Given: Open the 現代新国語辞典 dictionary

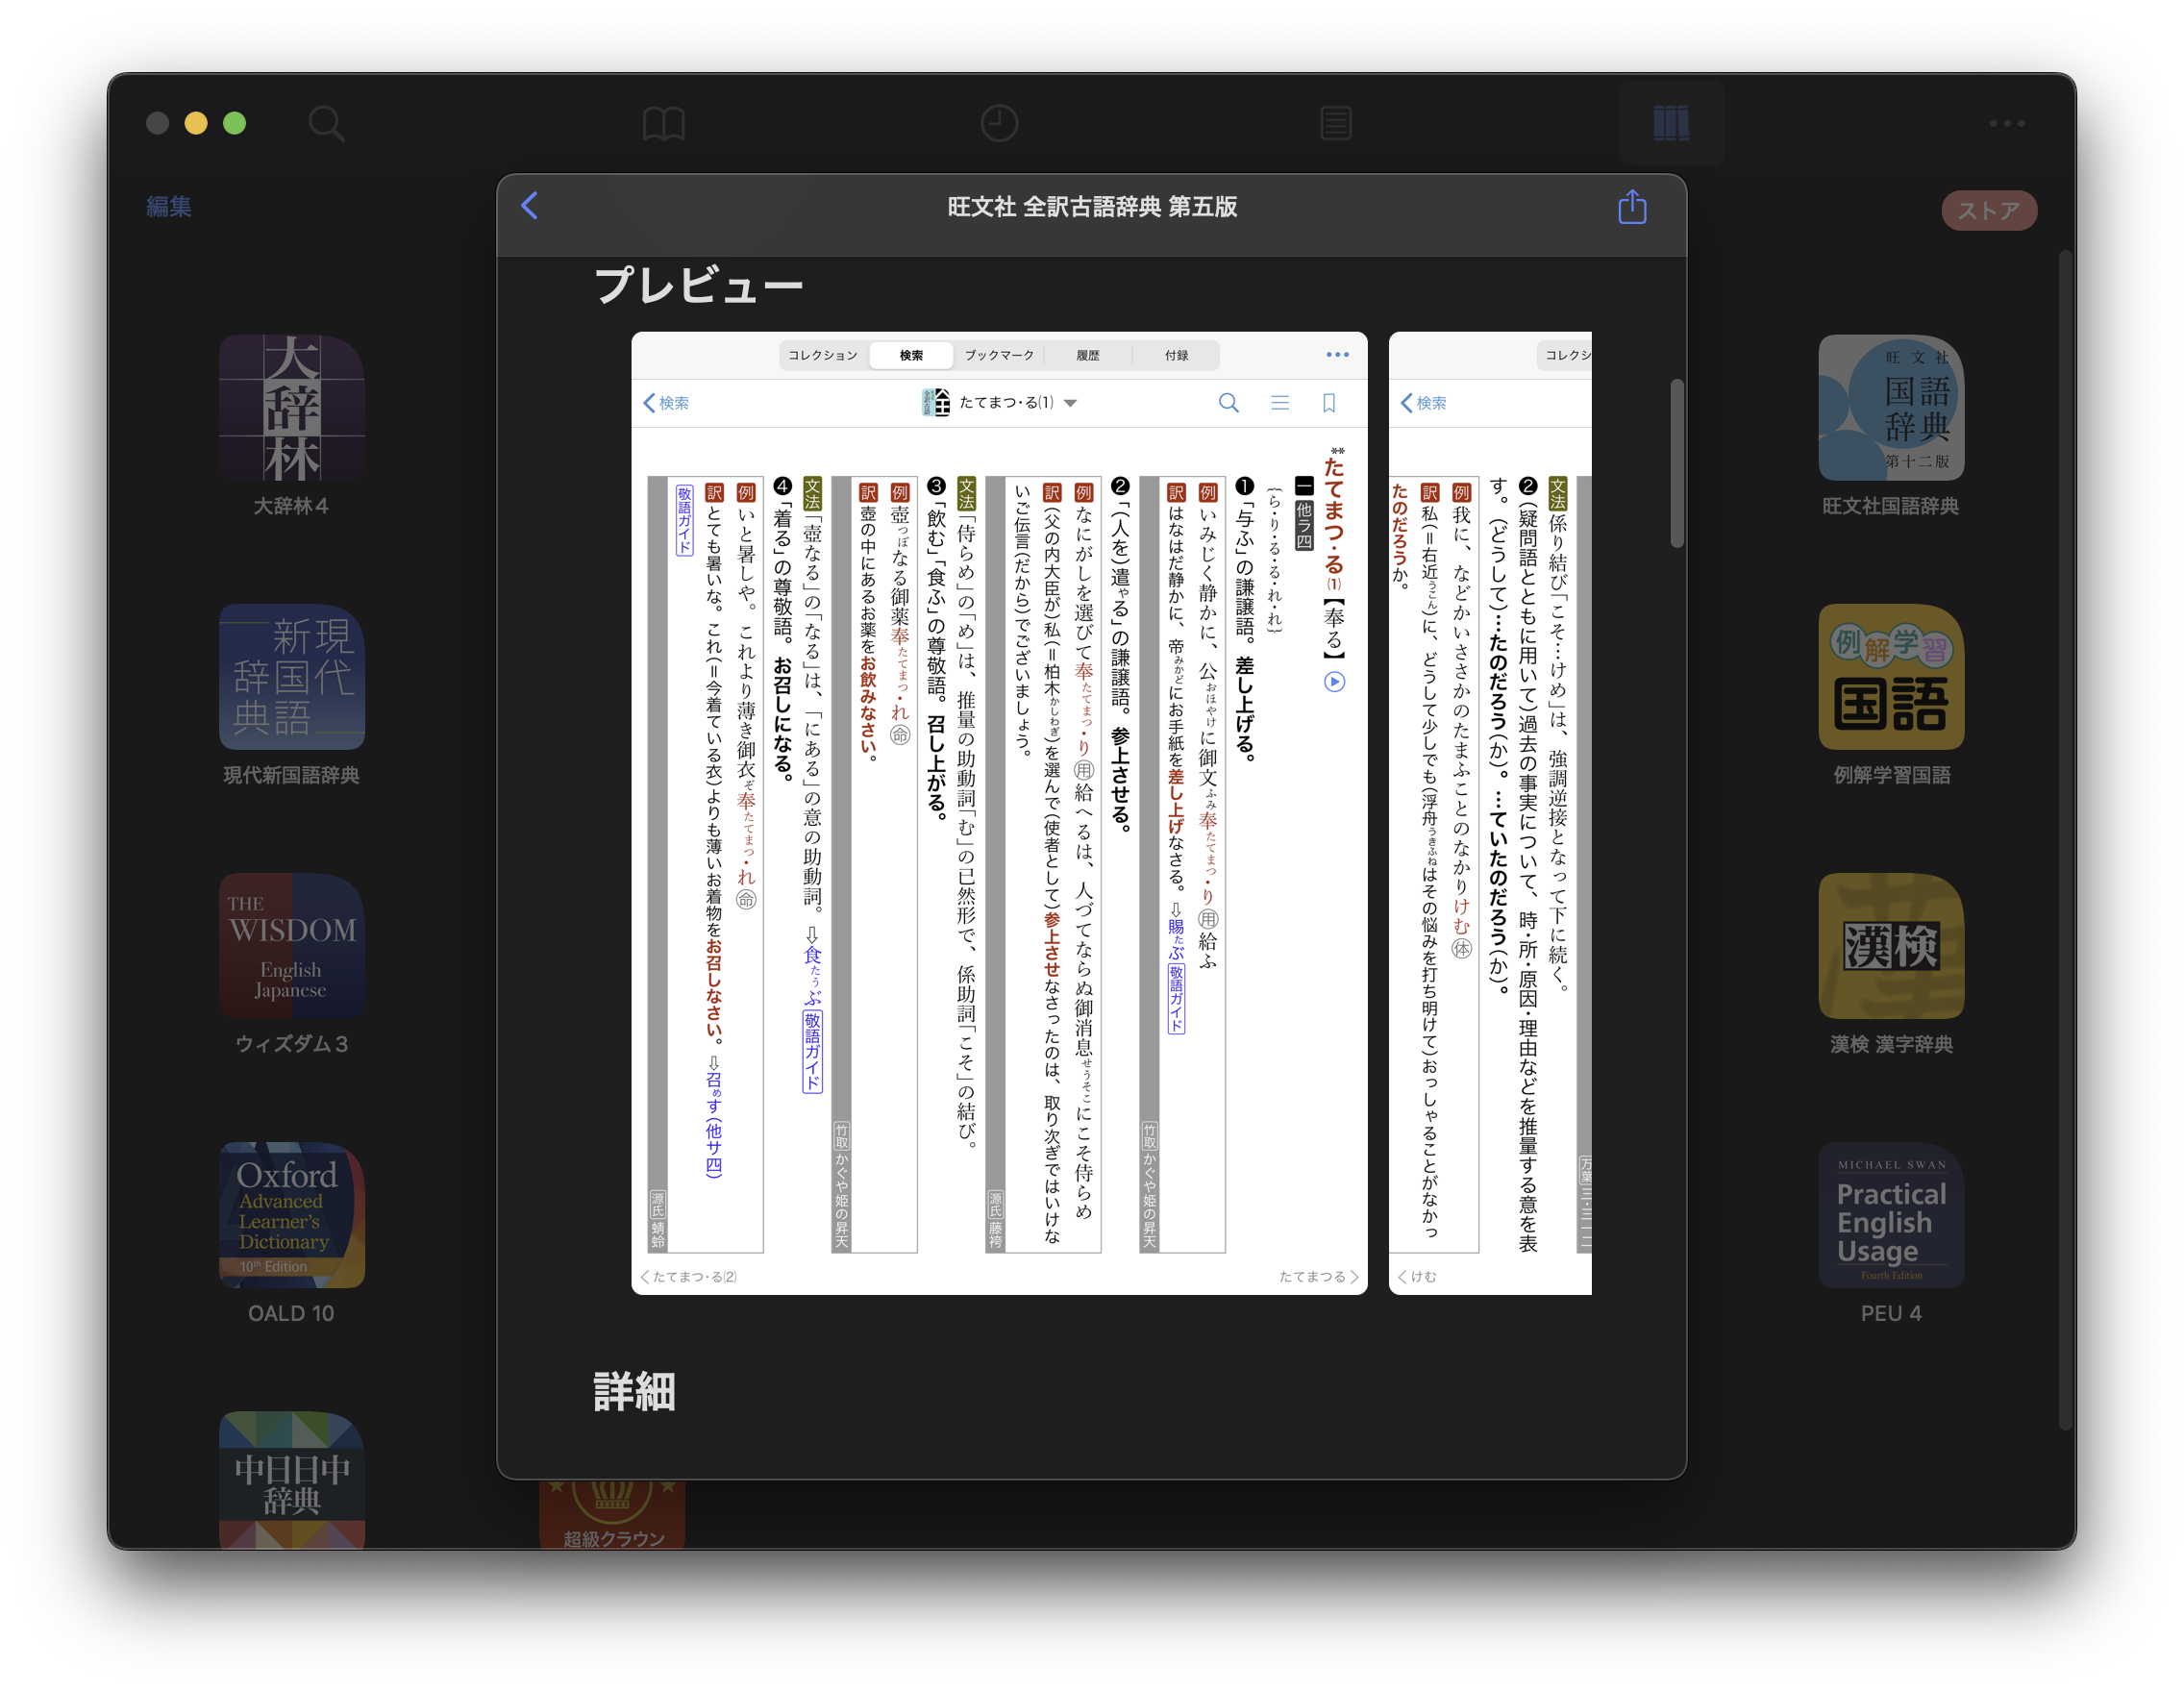Looking at the screenshot, I should click(x=291, y=677).
